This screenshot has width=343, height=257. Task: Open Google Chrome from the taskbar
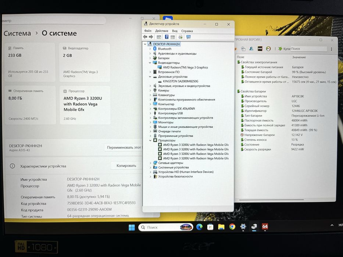pyautogui.click(x=232, y=227)
